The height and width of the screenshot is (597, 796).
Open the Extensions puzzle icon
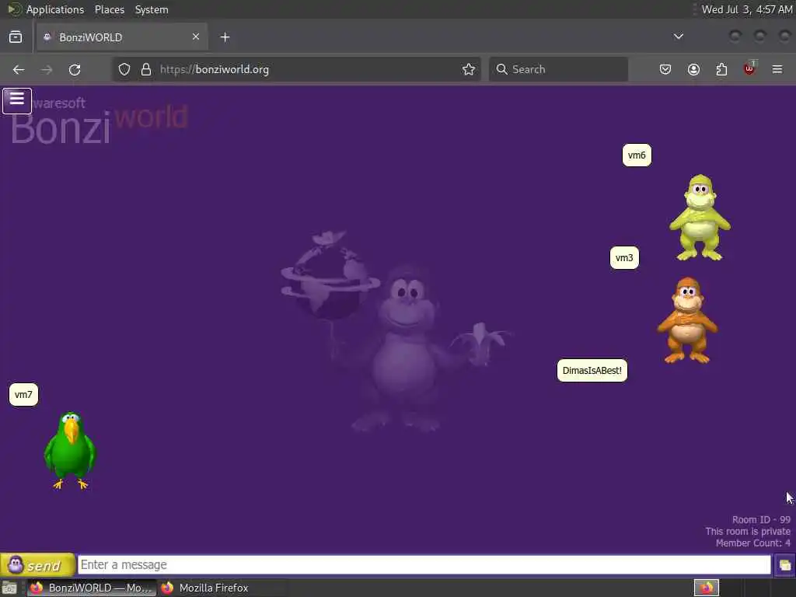click(721, 69)
